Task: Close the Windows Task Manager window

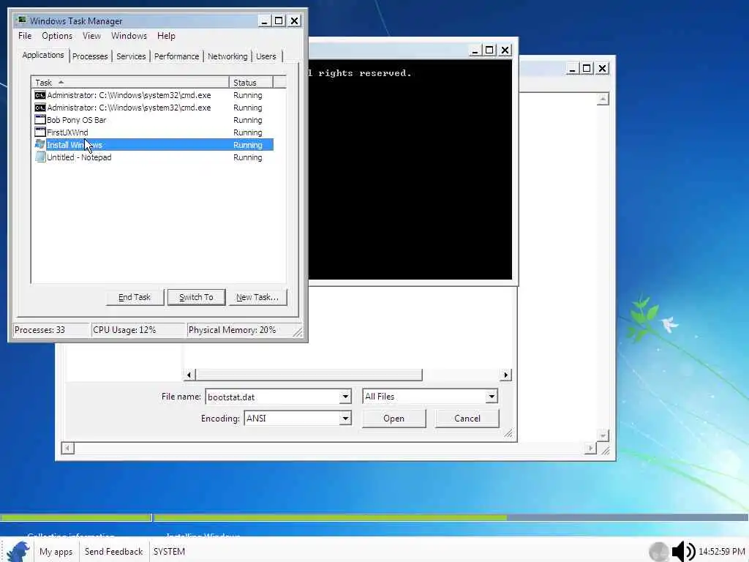Action: click(295, 20)
